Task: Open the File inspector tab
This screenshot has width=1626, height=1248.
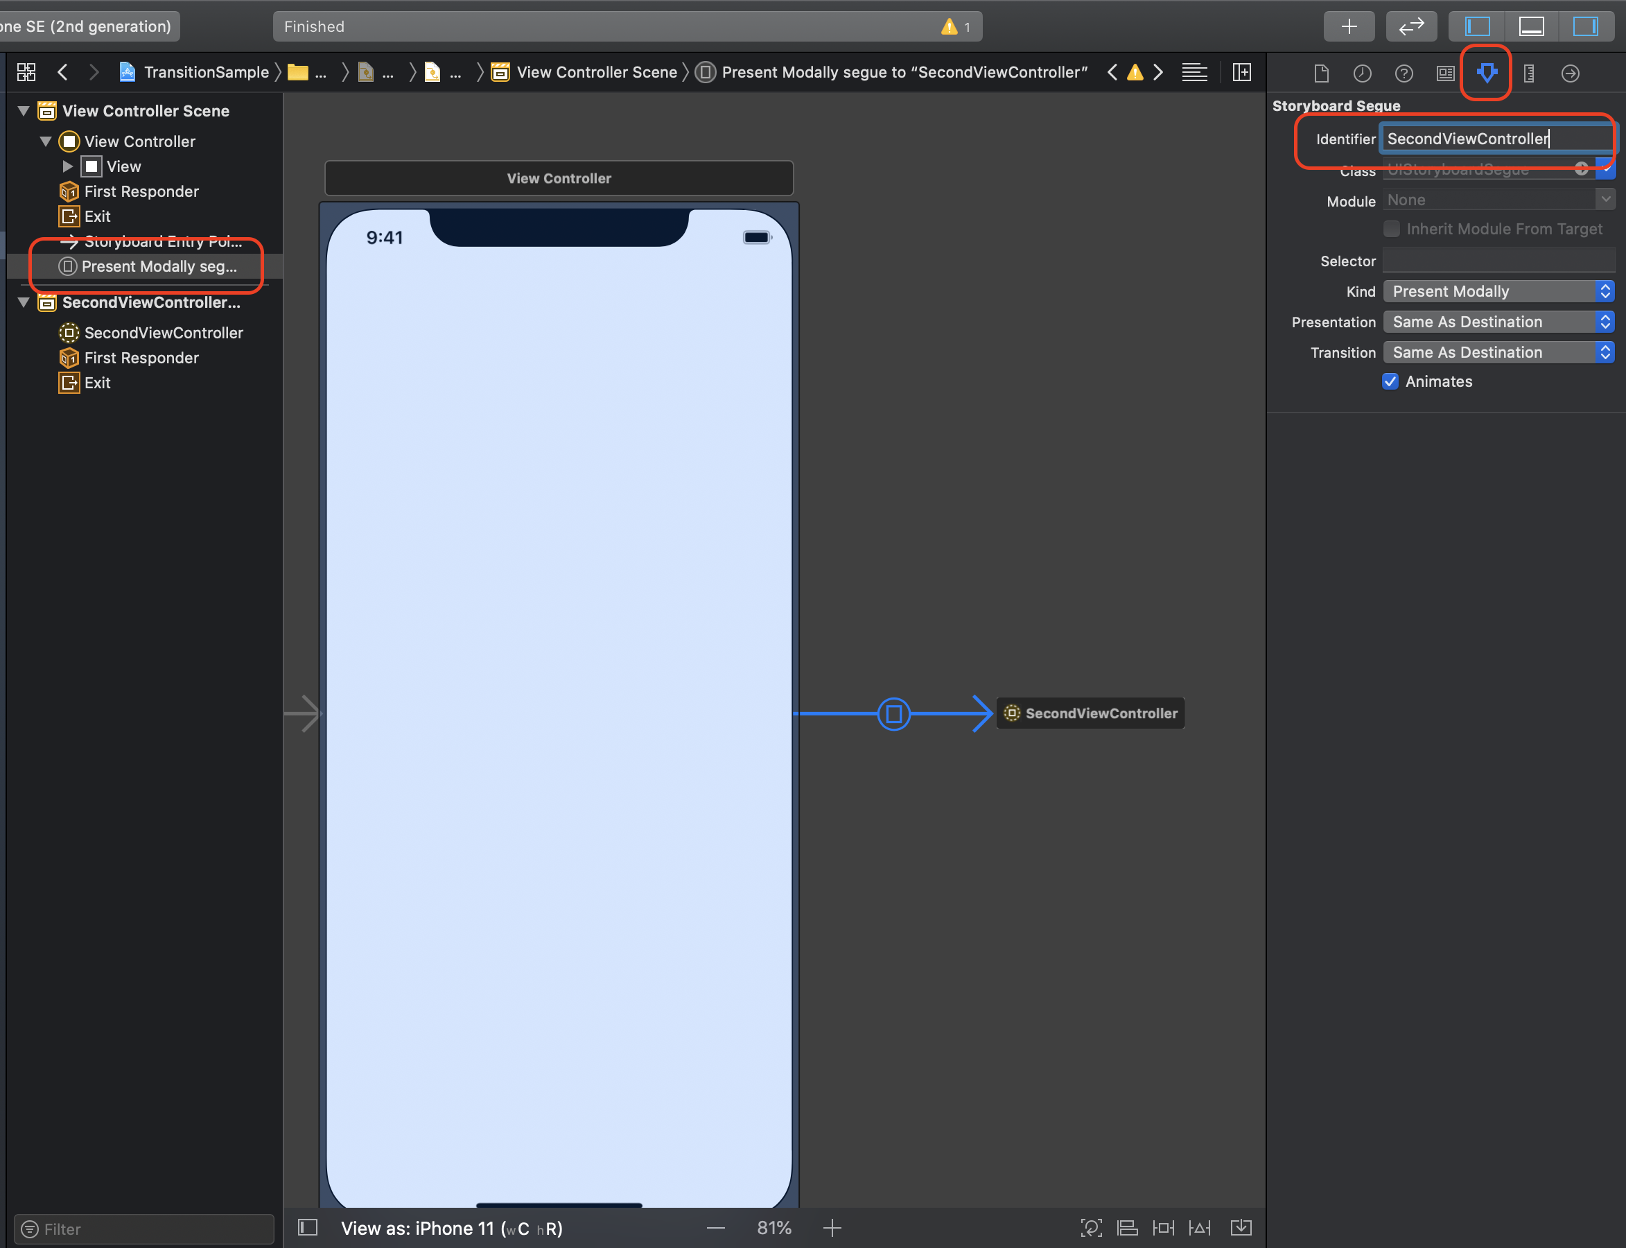Action: point(1321,73)
